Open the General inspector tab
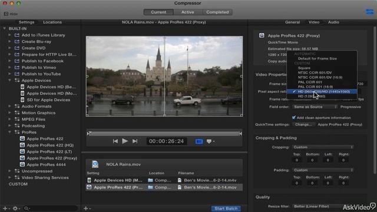 (x=292, y=22)
